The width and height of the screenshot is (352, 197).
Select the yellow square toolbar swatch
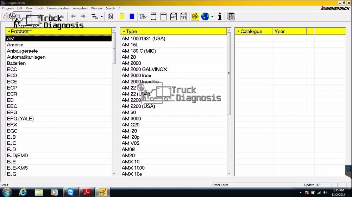122,17
